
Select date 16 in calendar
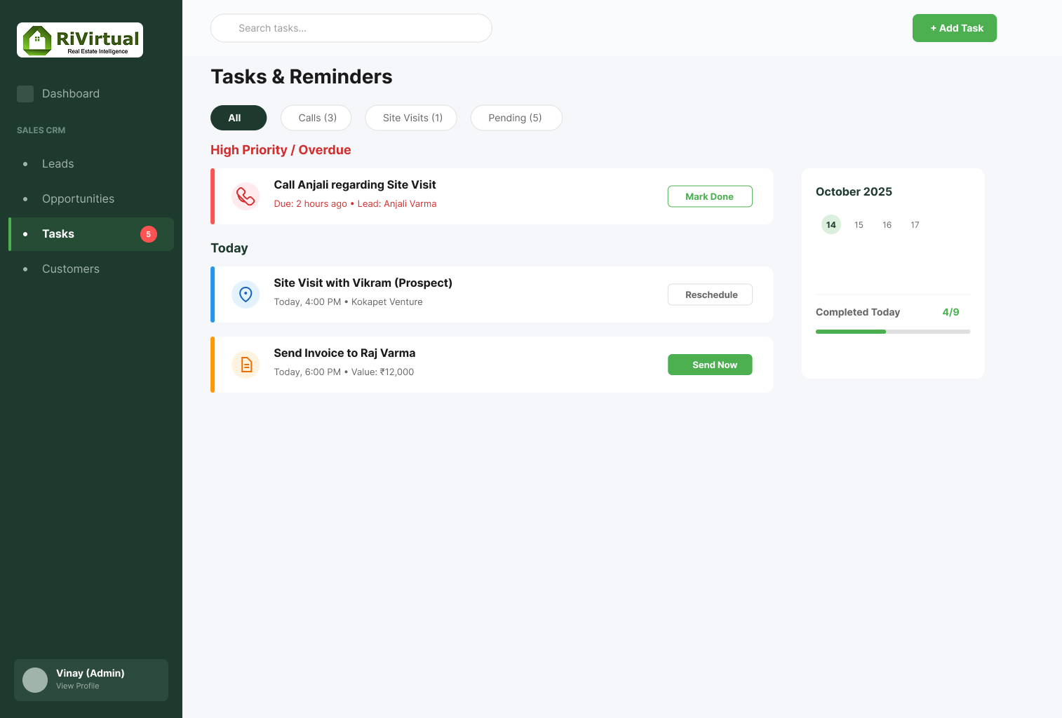887,224
